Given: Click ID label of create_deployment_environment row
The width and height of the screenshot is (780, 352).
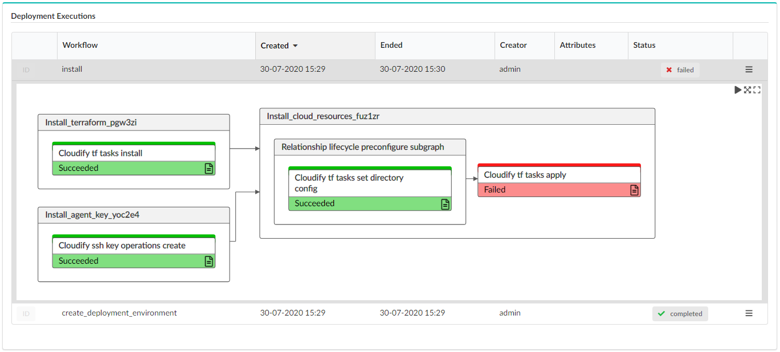Looking at the screenshot, I should (x=26, y=314).
